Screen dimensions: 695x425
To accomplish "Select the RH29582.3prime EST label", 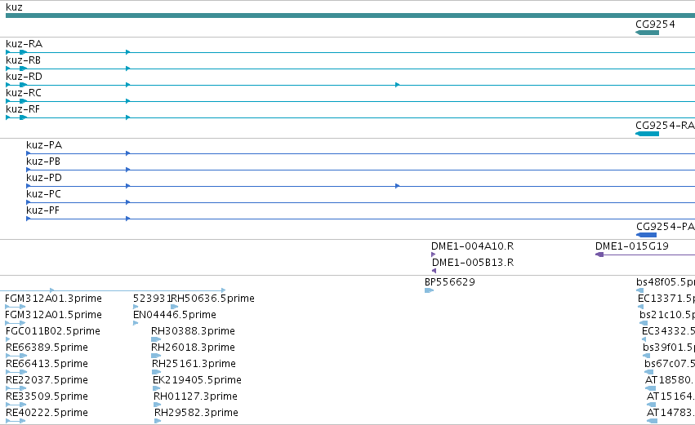I will [x=196, y=413].
